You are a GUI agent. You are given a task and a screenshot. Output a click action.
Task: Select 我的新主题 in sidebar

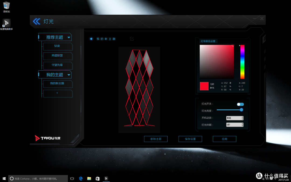[x=58, y=84]
